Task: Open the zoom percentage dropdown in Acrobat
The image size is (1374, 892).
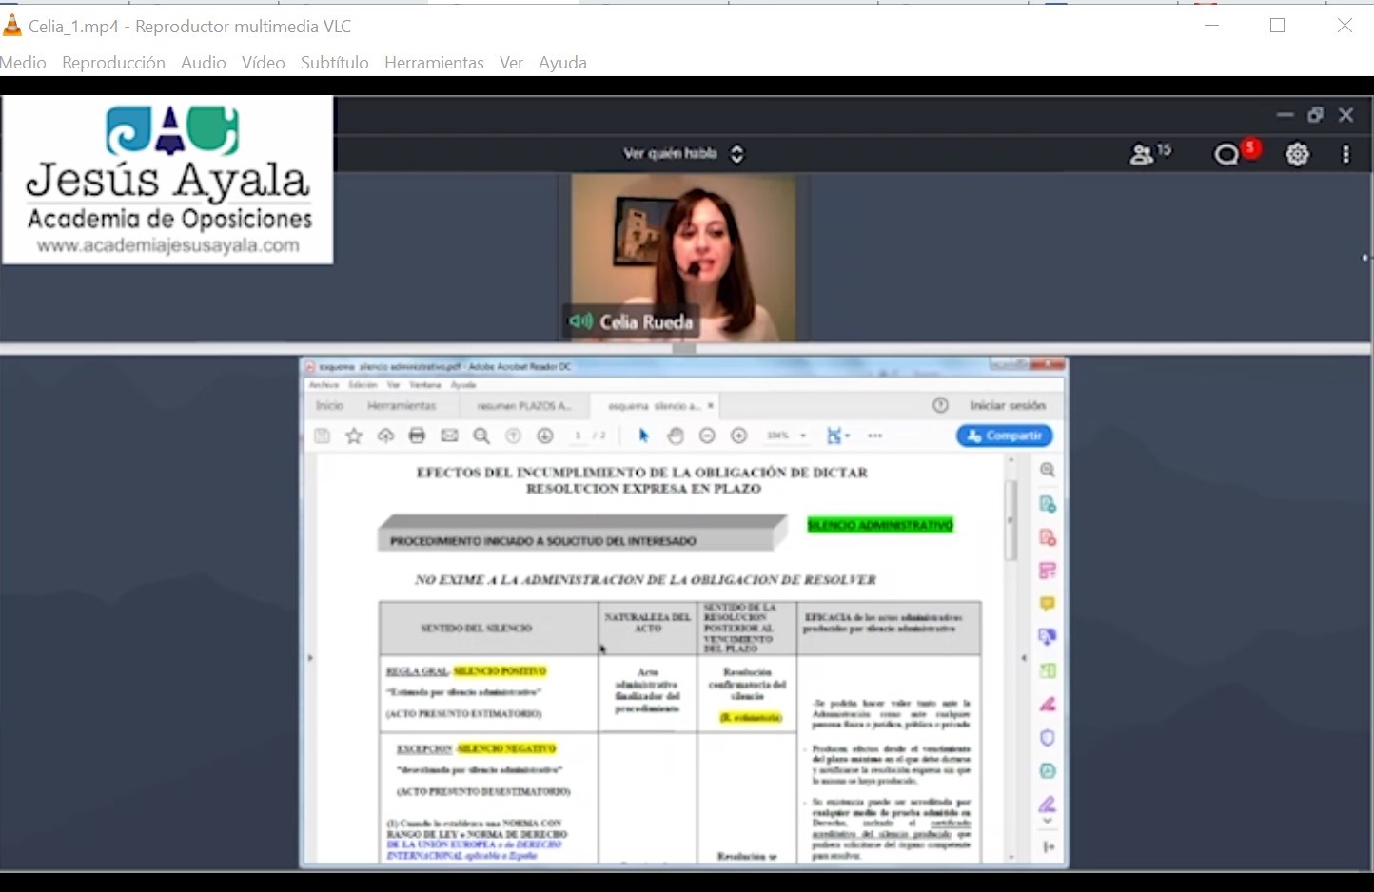Action: [803, 436]
